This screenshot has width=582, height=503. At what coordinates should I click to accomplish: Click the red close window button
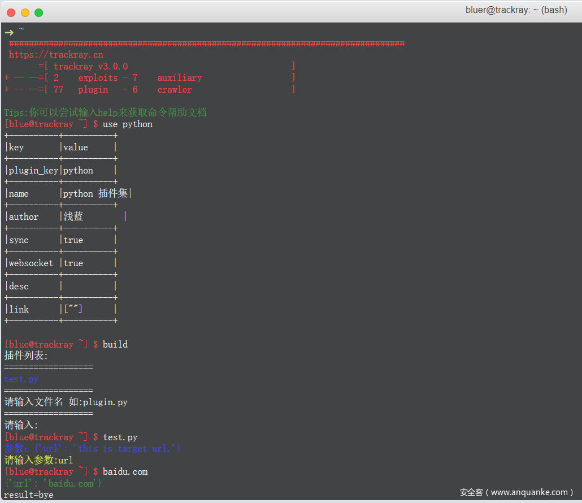[11, 12]
